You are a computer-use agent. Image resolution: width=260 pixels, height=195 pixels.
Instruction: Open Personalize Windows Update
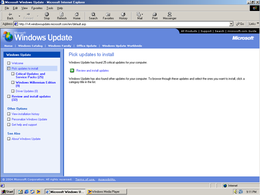pos(29,119)
